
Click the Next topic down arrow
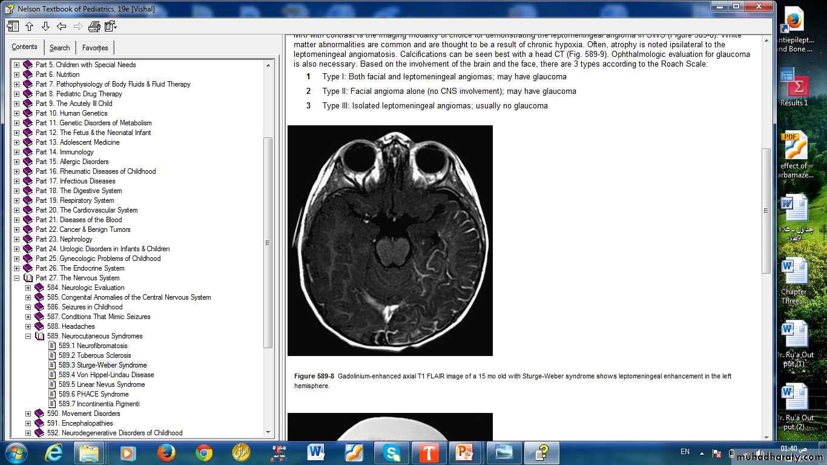[x=45, y=26]
